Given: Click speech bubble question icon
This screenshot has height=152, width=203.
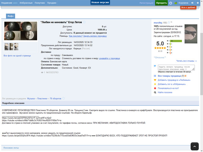Looking at the screenshot, I should (x=155, y=66).
